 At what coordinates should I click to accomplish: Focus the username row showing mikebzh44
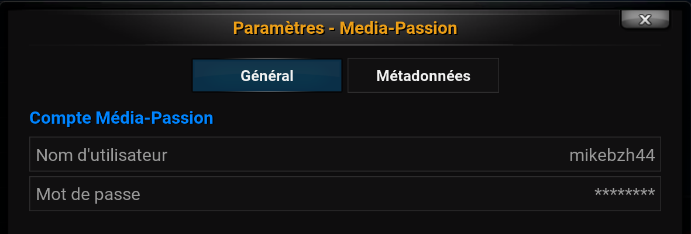point(345,155)
